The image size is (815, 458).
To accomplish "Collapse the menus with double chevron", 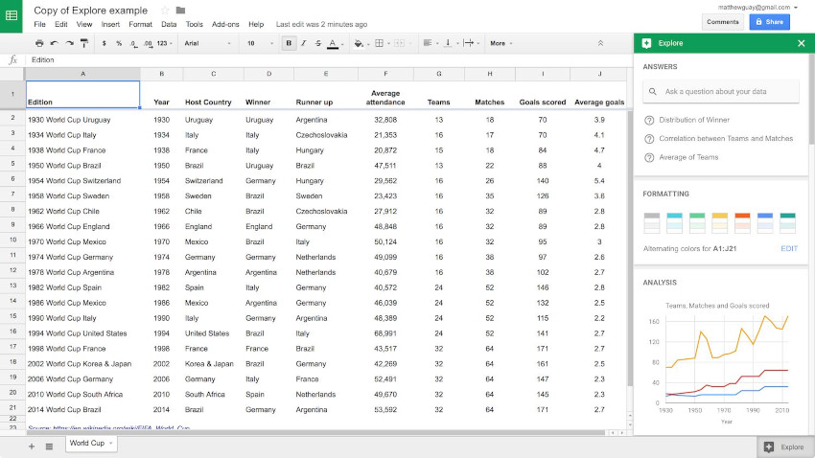I will pyautogui.click(x=600, y=44).
